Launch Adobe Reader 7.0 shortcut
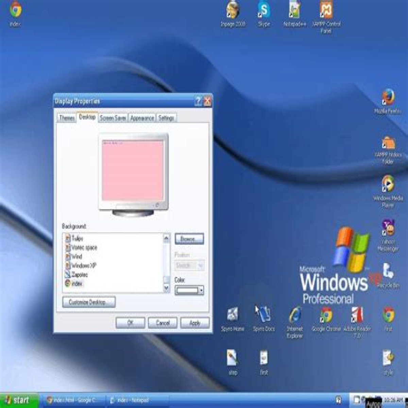408x408 pixels. click(357, 322)
